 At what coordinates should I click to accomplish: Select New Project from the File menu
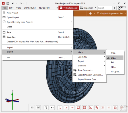pyautogui.click(x=38, y=13)
